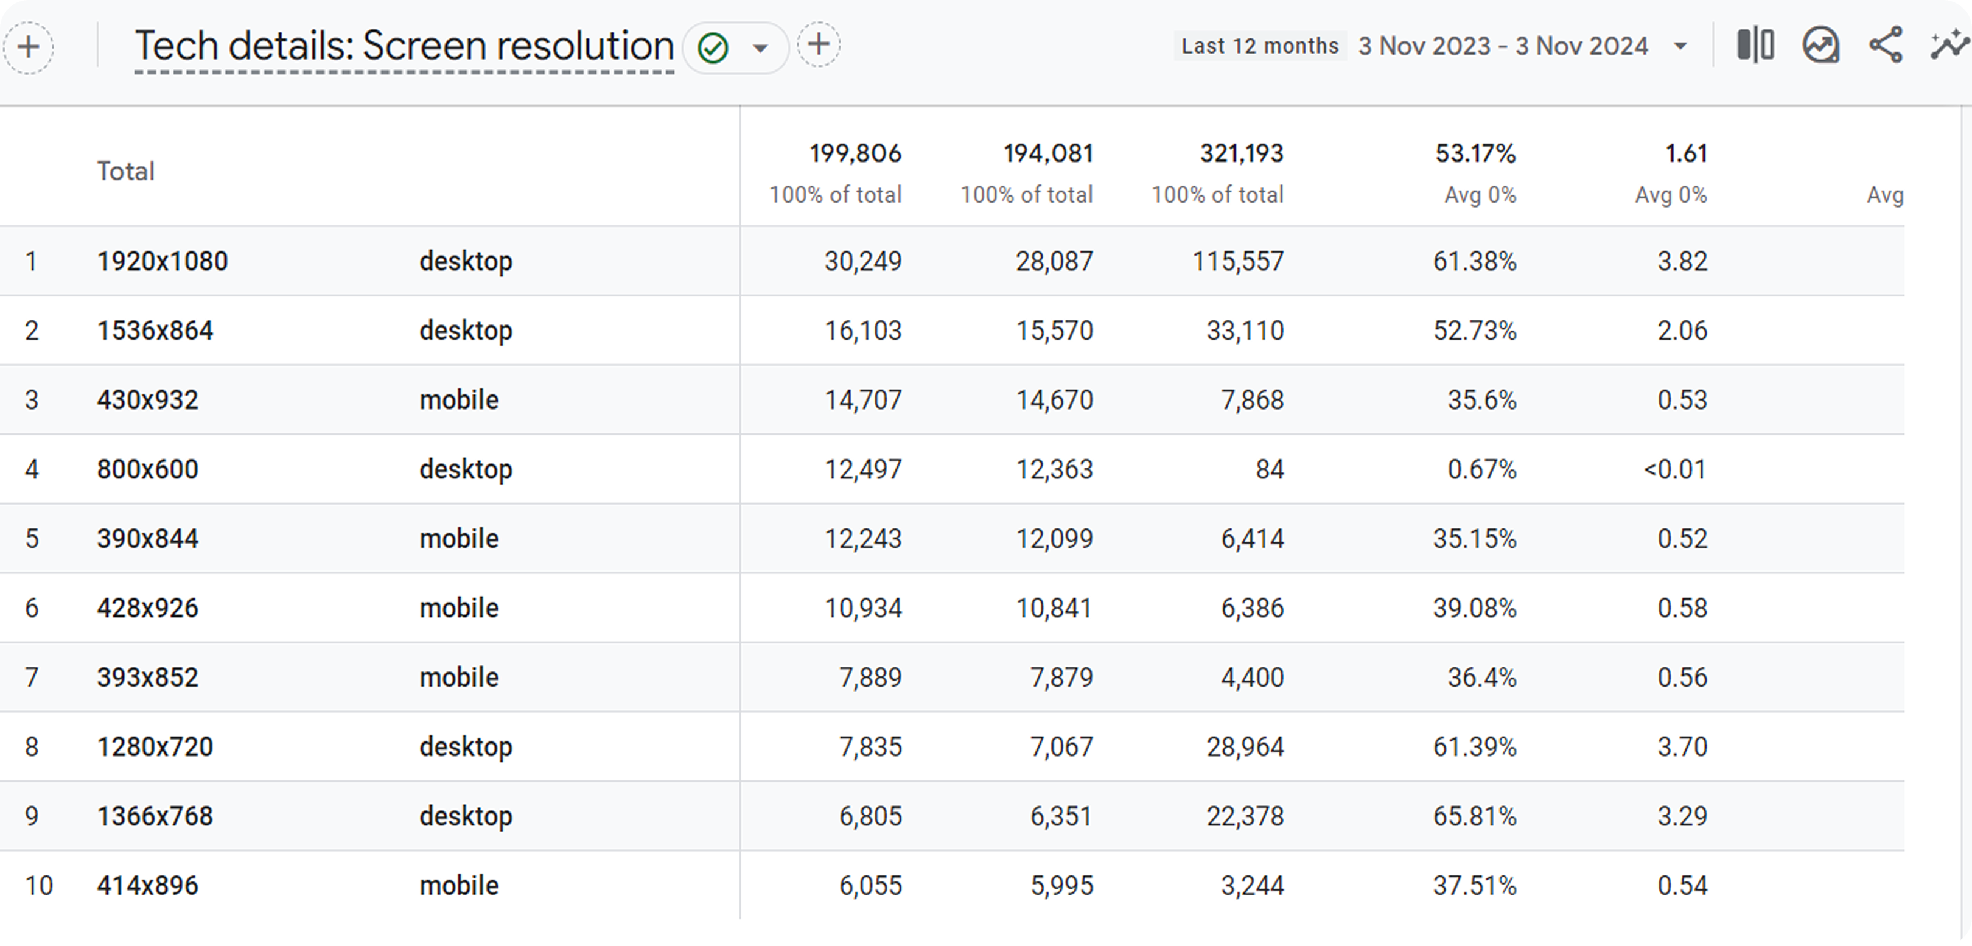Click the total value 199,806
Image resolution: width=1972 pixels, height=946 pixels.
pos(855,153)
